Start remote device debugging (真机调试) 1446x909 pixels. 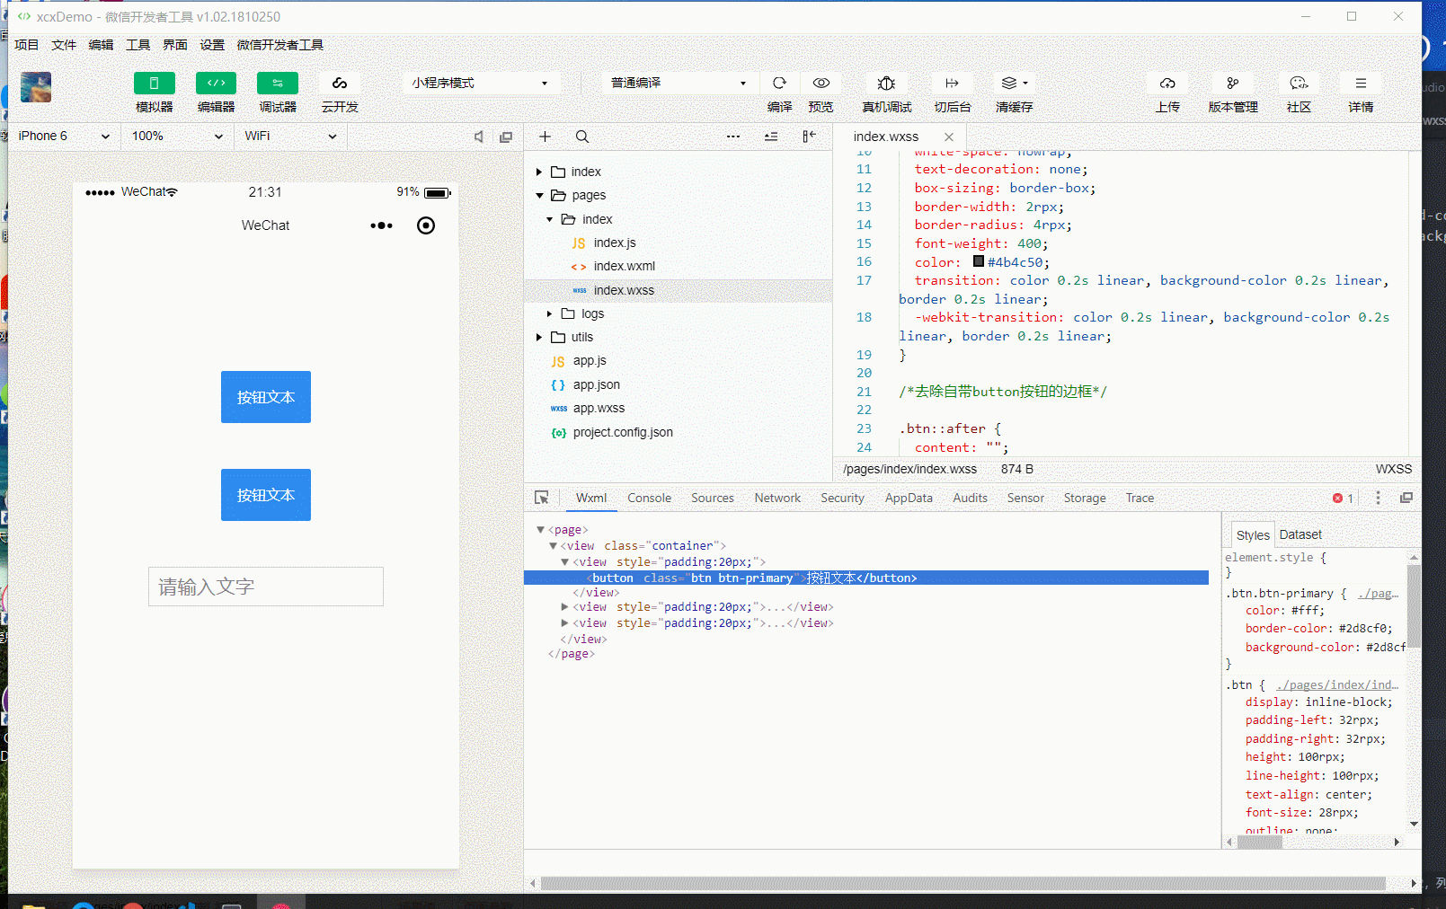pyautogui.click(x=886, y=83)
